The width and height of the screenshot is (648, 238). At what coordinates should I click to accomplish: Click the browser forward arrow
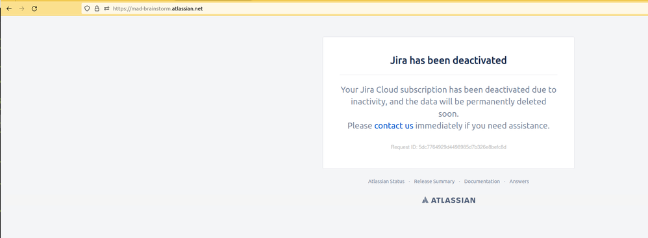[x=21, y=8]
